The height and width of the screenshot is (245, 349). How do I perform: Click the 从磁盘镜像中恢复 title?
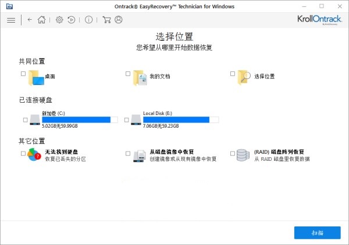click(172, 152)
